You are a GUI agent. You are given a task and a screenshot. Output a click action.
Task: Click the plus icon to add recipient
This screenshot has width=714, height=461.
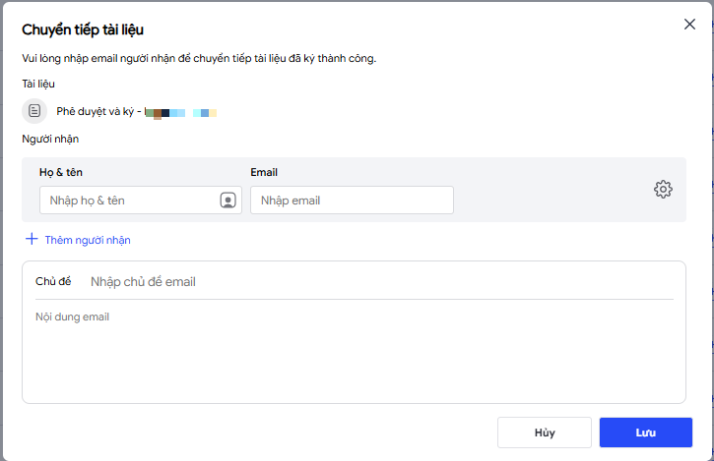point(32,239)
